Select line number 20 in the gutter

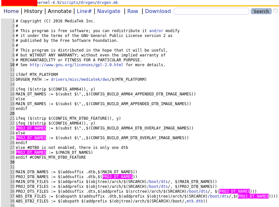[x=12, y=113]
